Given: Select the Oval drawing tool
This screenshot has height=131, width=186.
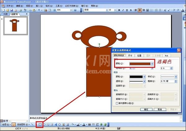Looking at the screenshot, I should tap(44, 124).
